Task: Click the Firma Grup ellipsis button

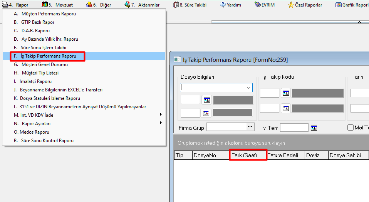Action: point(250,127)
